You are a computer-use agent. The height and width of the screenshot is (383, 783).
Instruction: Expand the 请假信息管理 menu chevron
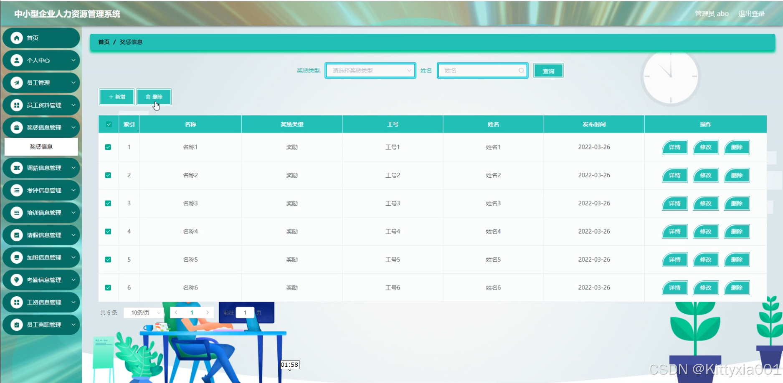[73, 235]
